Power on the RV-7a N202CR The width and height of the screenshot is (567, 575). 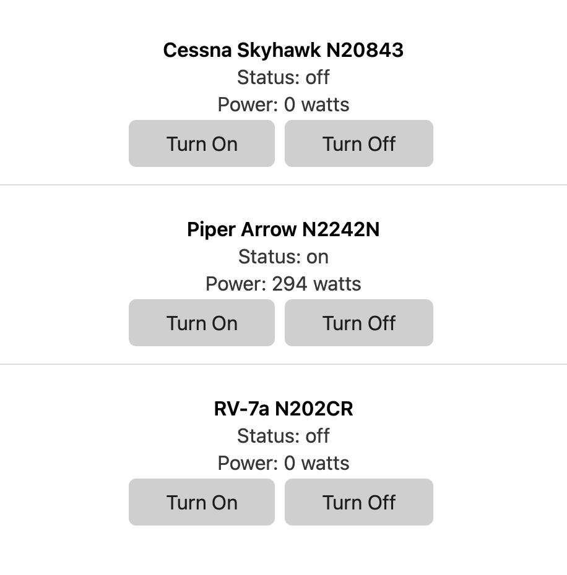[x=201, y=502]
